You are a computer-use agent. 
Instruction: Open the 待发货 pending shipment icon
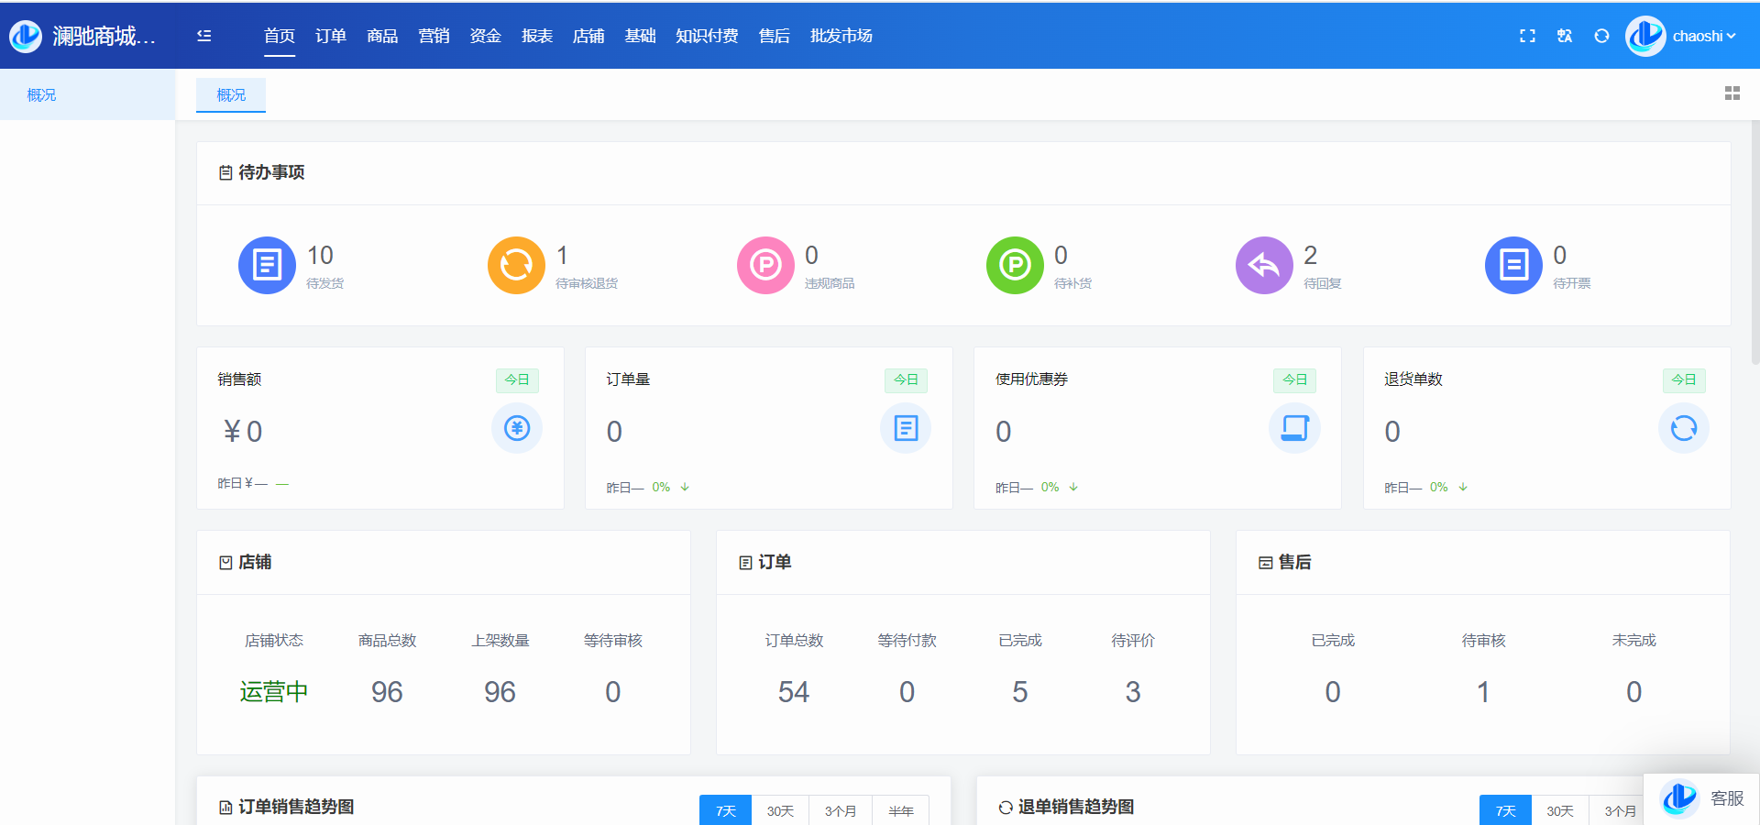click(x=267, y=266)
